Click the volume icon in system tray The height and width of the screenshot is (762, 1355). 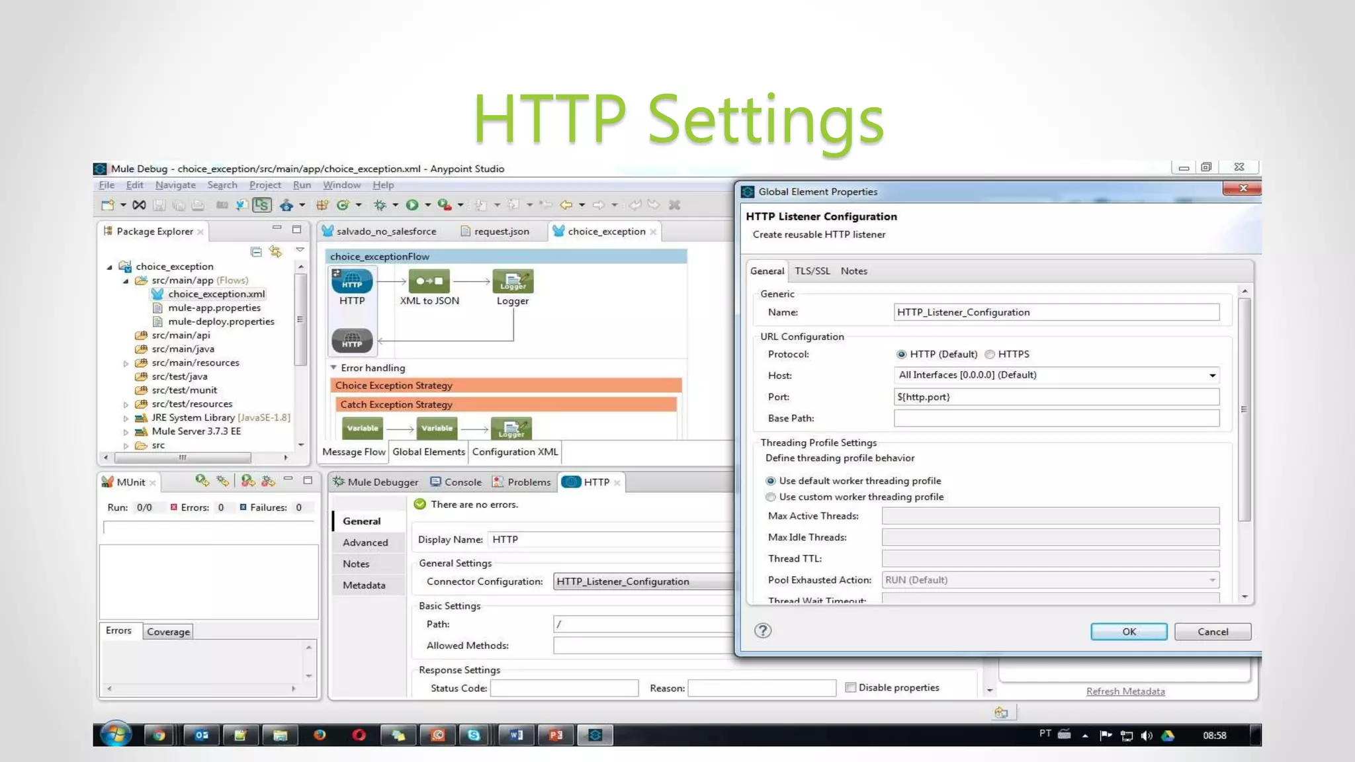(x=1147, y=736)
